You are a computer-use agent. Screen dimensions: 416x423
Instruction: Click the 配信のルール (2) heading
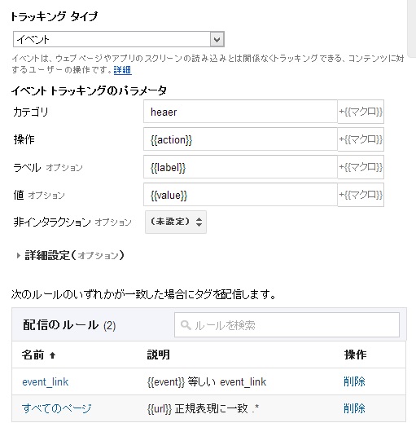click(x=69, y=325)
